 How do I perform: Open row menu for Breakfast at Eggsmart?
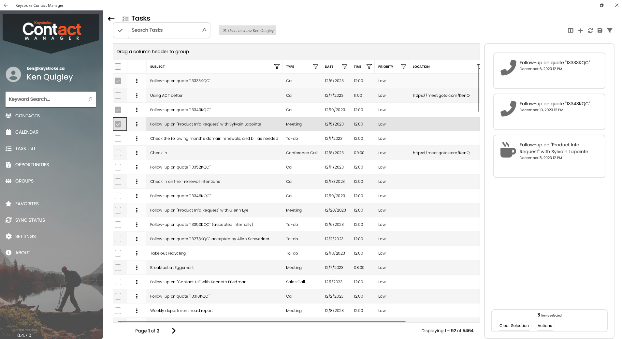[x=137, y=268]
